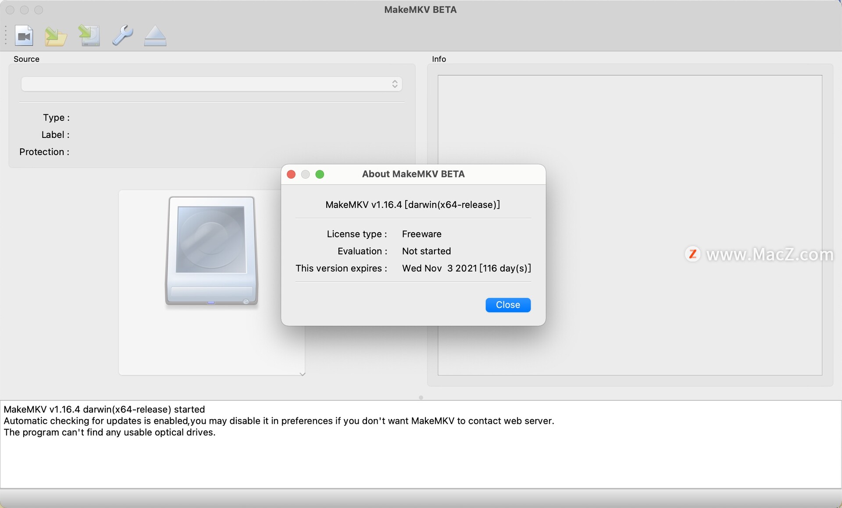Click the 'License type :' label

coord(357,234)
